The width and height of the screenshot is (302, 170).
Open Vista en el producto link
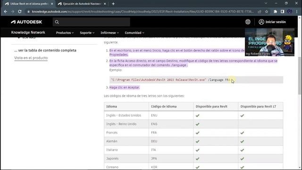(x=31, y=58)
